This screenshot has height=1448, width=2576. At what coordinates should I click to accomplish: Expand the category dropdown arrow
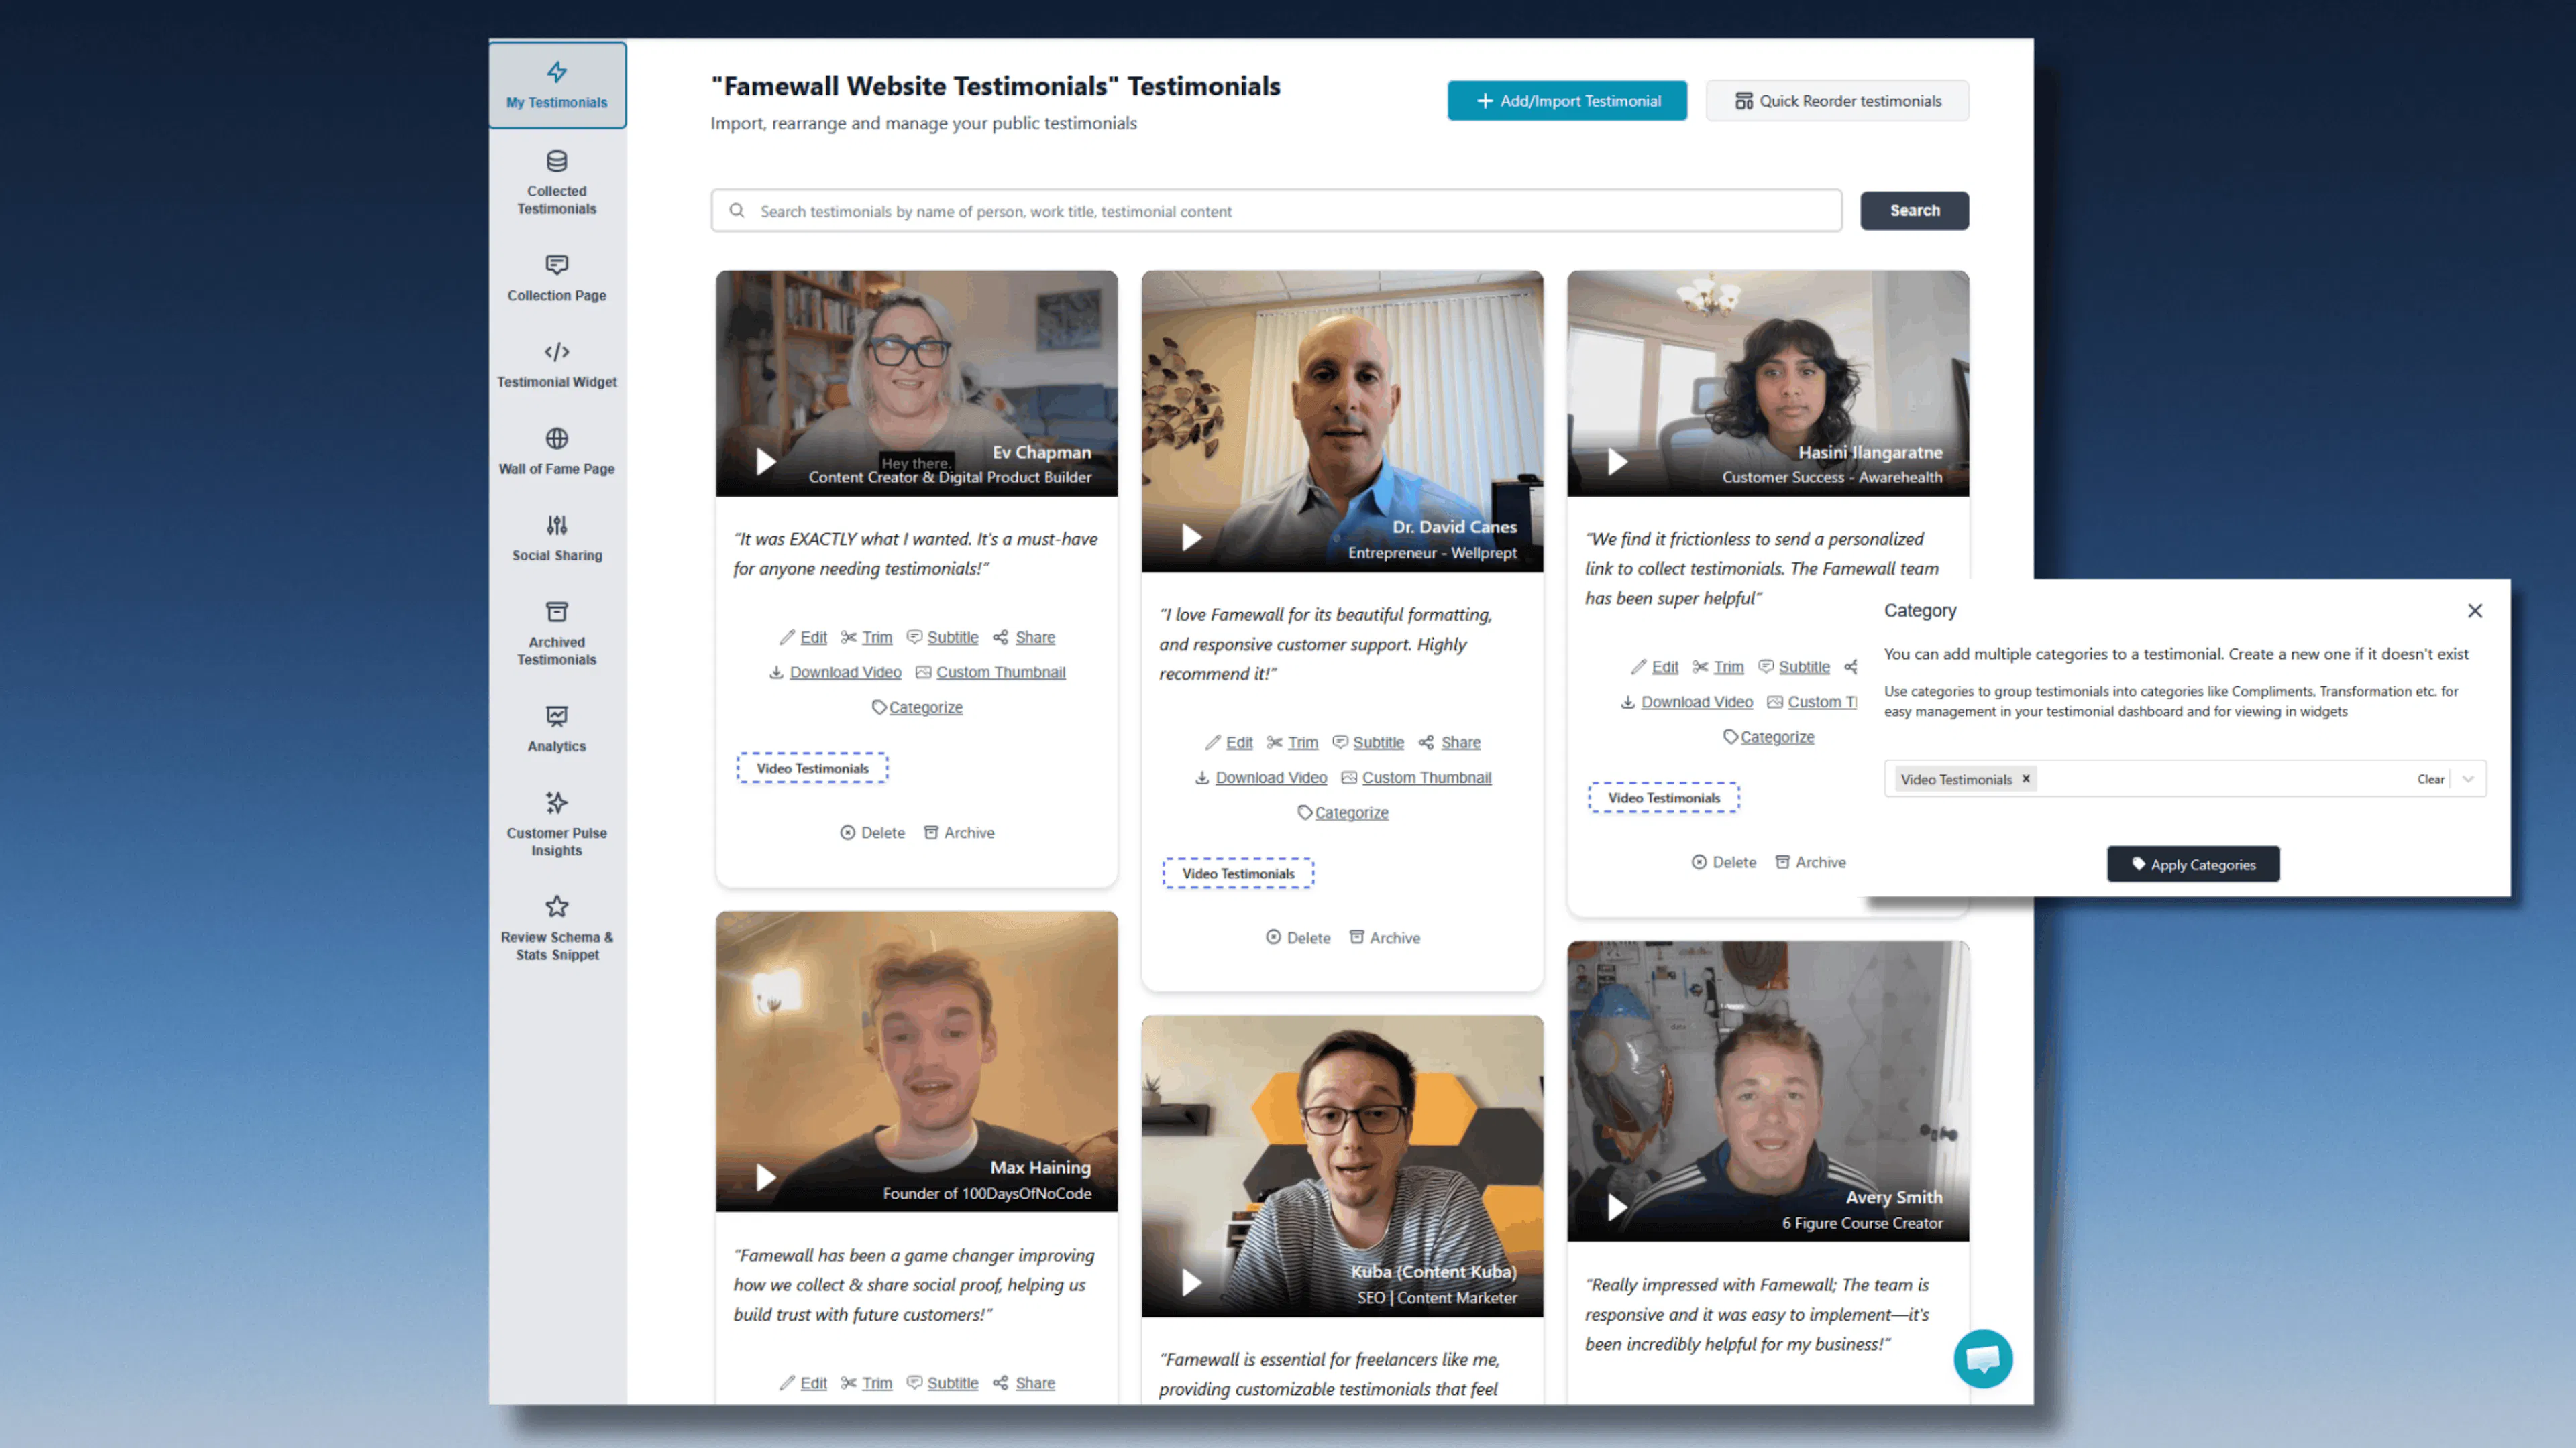pos(2468,780)
